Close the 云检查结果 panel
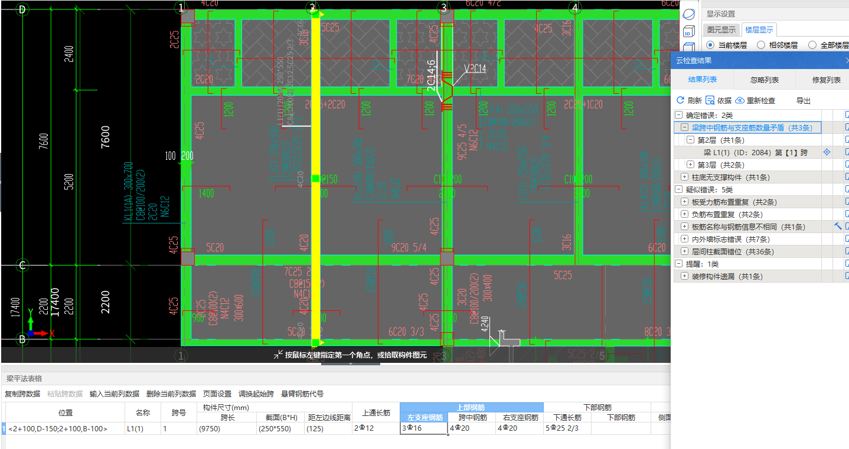849x449 pixels. 847,60
